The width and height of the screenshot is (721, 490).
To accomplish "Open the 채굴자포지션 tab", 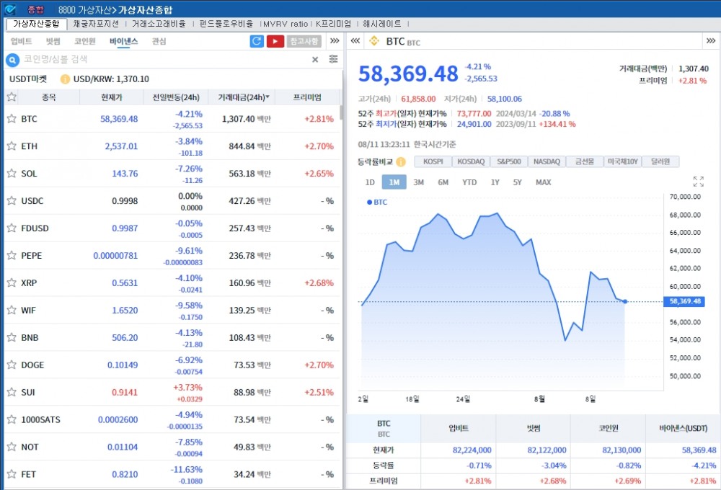I will click(96, 24).
